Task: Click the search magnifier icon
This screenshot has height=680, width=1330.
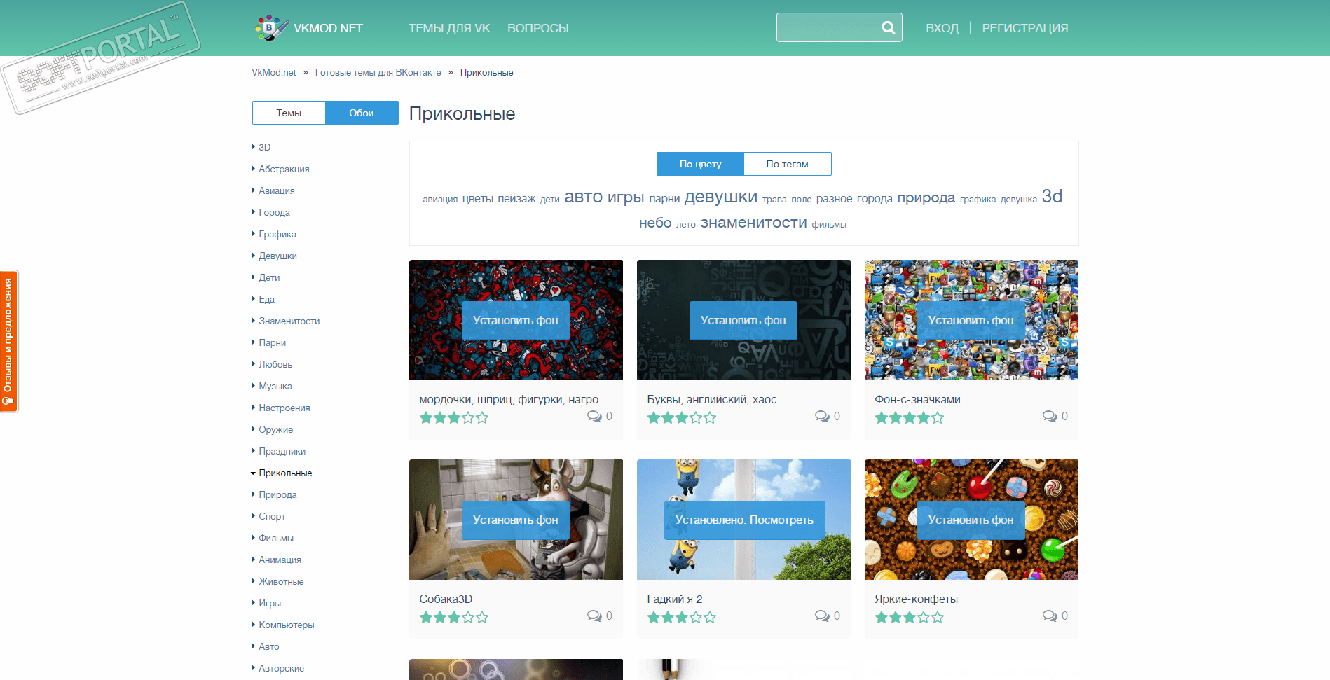Action: point(888,28)
